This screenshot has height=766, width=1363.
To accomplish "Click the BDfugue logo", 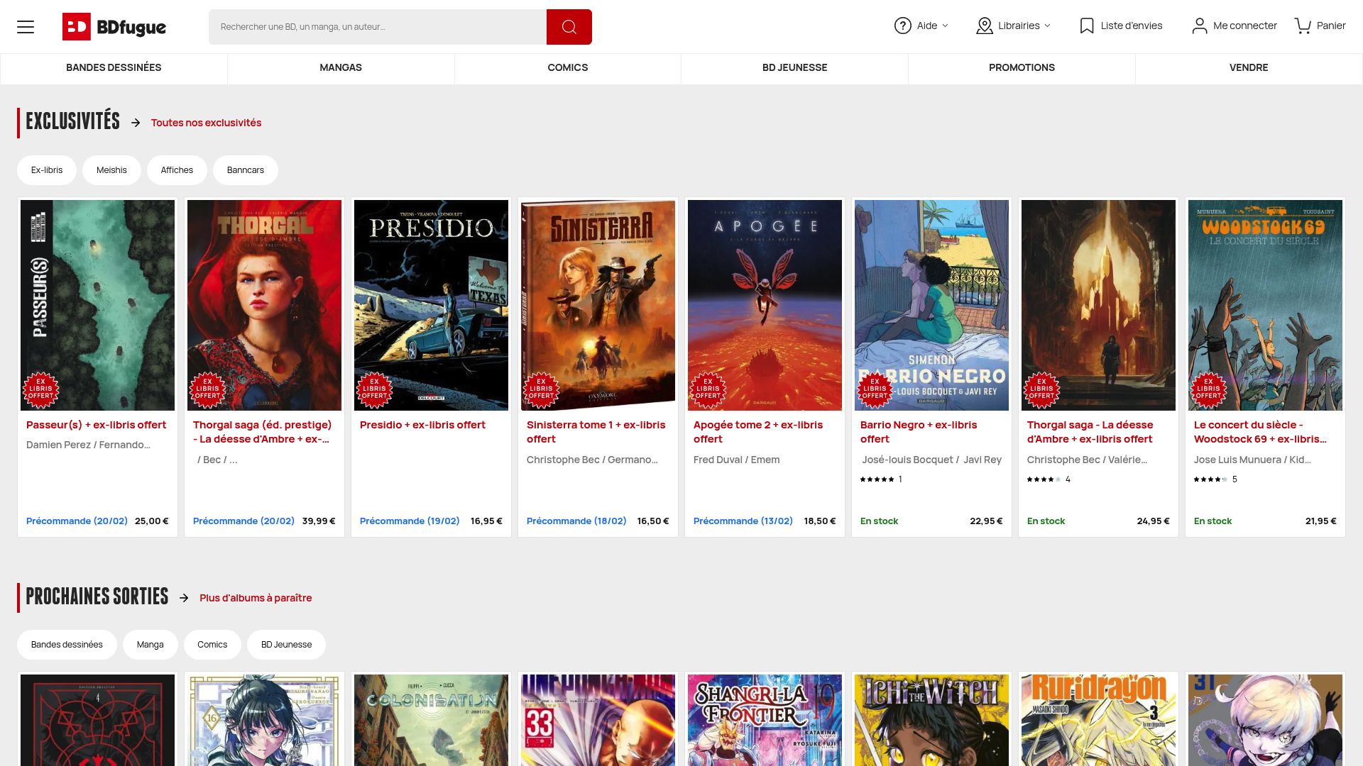I will point(114,27).
